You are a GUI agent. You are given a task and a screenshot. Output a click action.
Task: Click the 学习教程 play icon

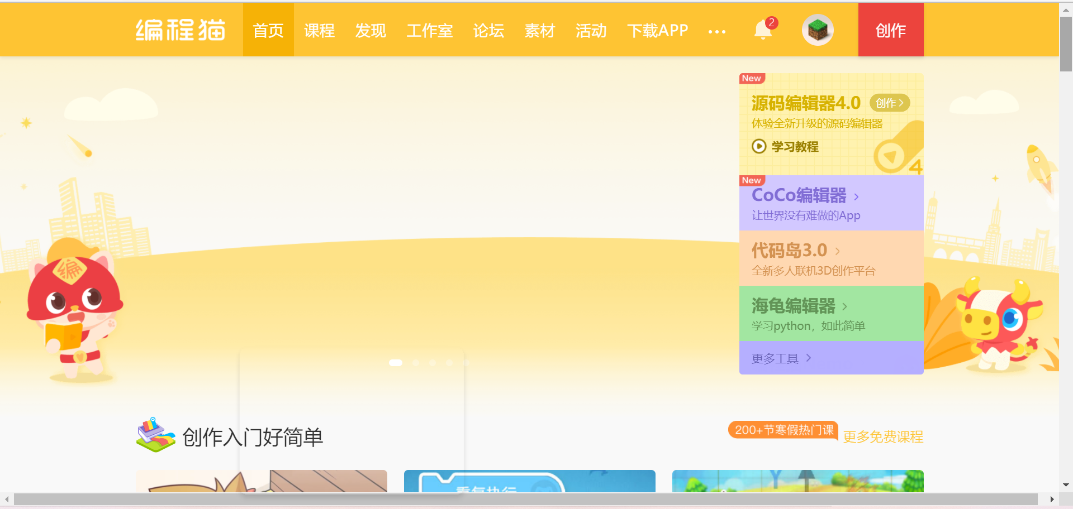coord(758,146)
